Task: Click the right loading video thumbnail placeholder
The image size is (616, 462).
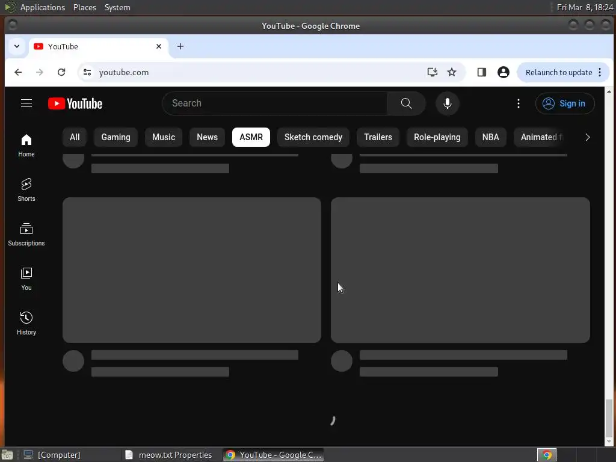Action: 460,270
